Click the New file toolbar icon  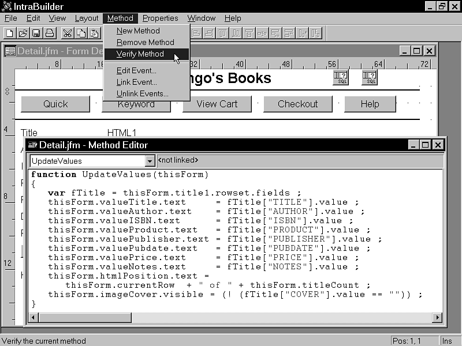point(10,33)
